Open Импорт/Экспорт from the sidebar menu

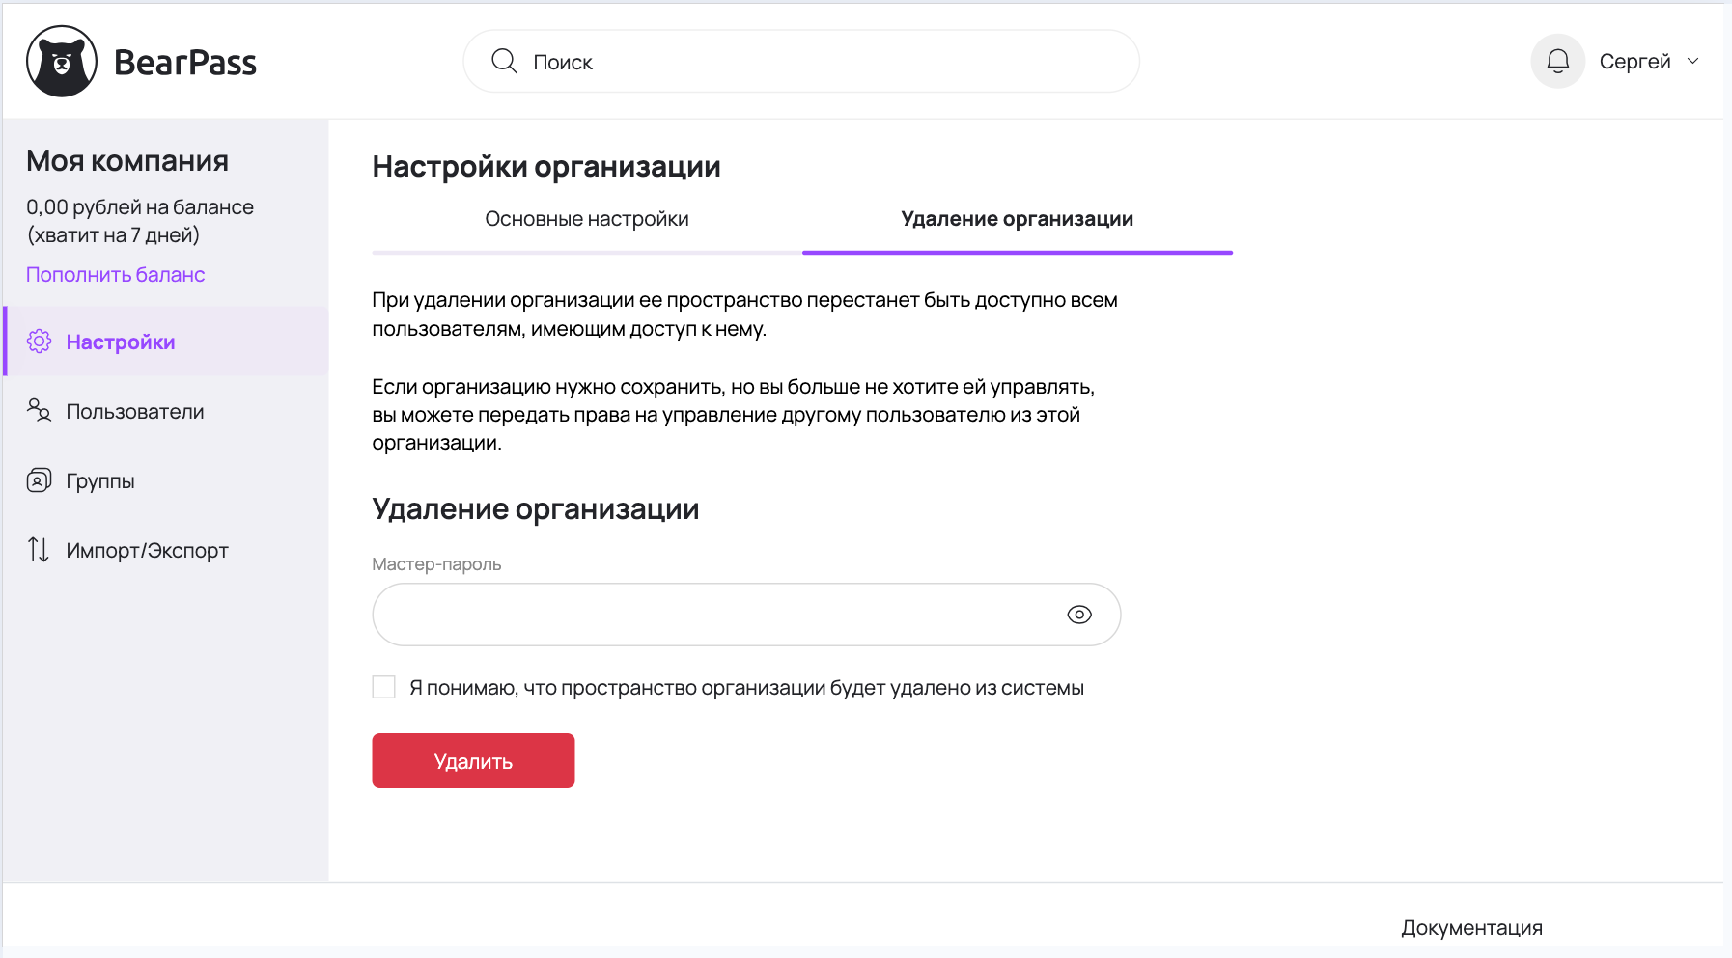click(x=147, y=551)
